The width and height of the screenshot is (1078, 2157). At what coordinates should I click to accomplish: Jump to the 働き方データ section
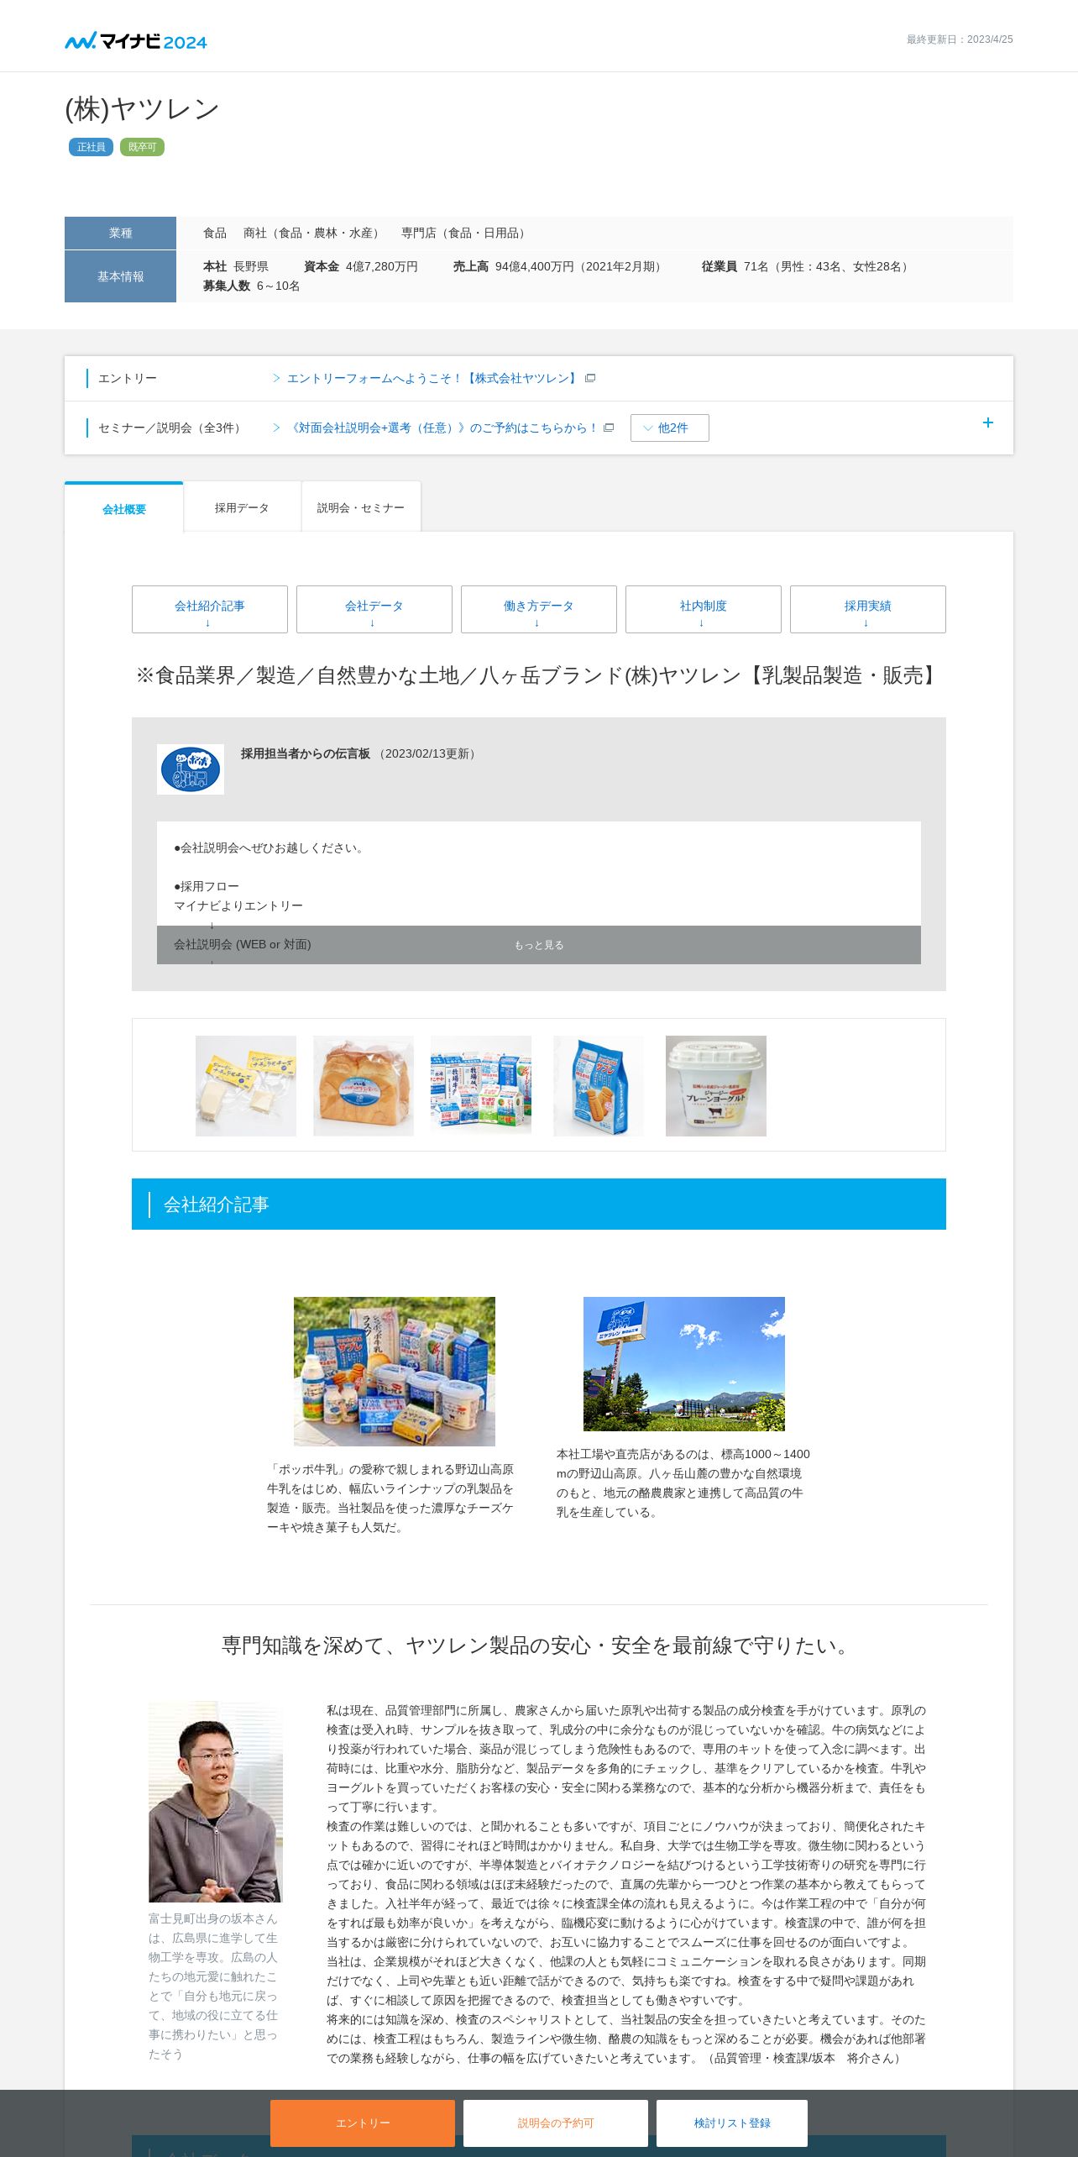539,609
